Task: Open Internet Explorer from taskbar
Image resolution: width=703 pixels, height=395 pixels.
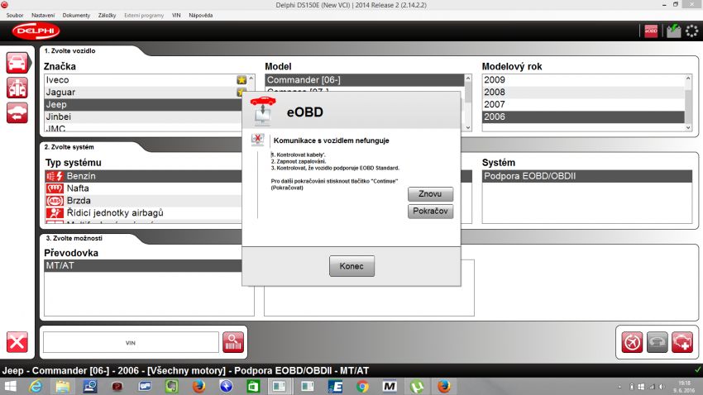Action: (x=36, y=386)
